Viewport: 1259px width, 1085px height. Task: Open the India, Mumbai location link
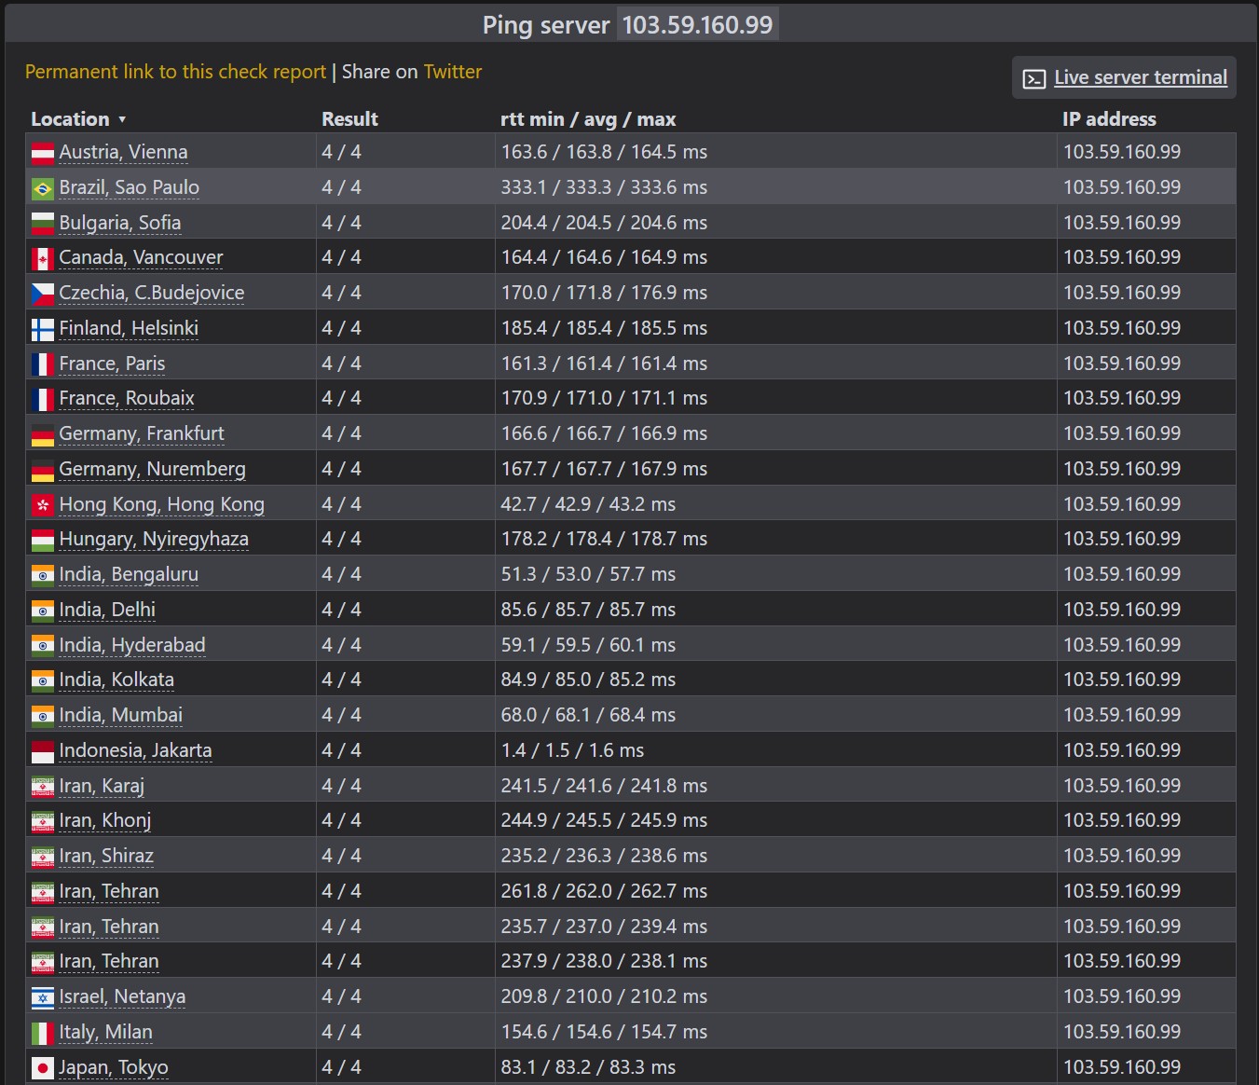pyautogui.click(x=120, y=715)
